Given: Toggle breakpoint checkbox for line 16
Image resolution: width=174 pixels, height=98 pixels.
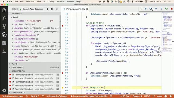Looking at the screenshot, I should (13, 75).
